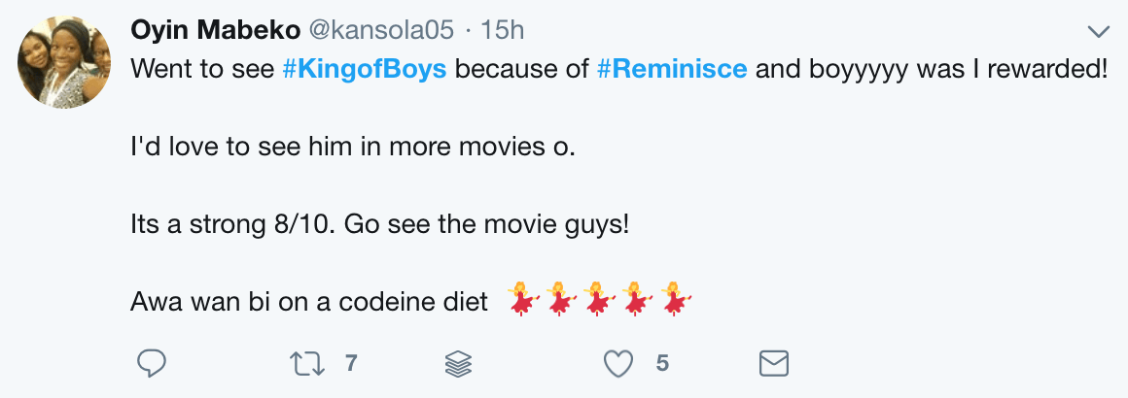Click the 15h timestamp link
1128x398 pixels.
503,31
